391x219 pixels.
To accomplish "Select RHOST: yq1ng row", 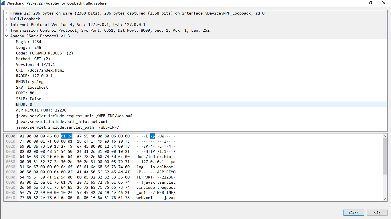I will coord(30,82).
